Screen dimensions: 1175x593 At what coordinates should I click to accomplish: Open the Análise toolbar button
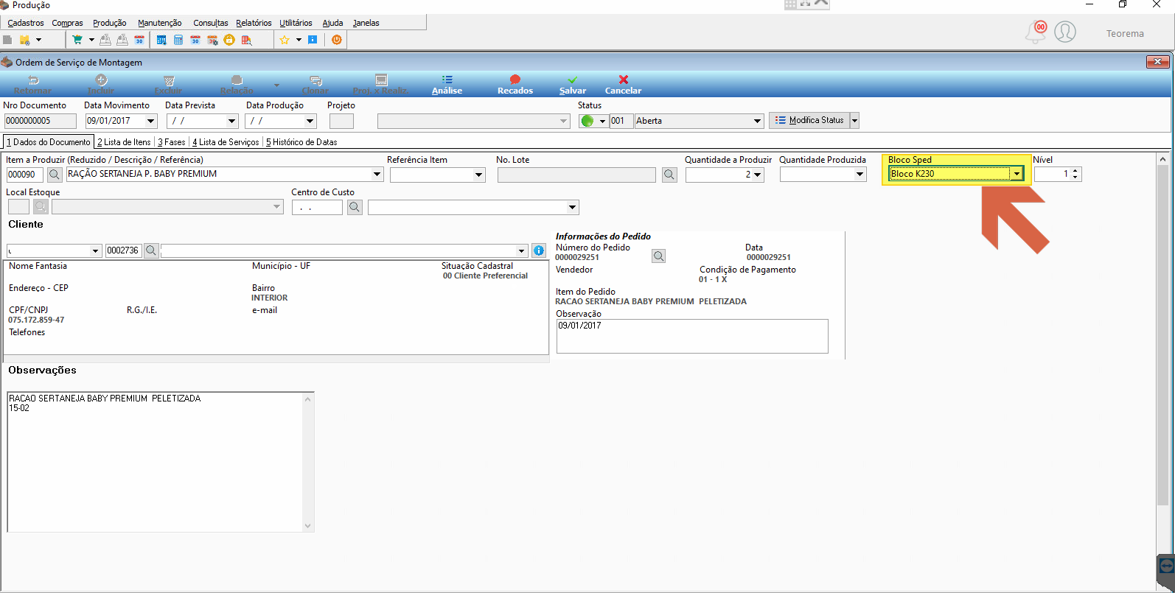pyautogui.click(x=447, y=85)
